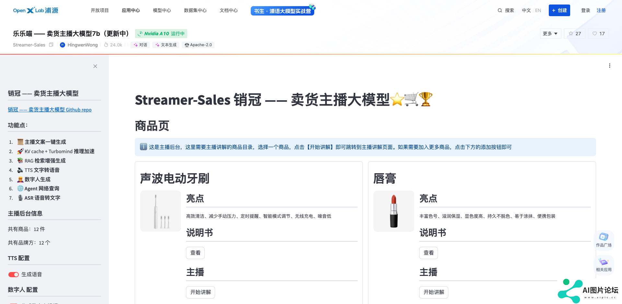Open the 模型中心 menu

[x=162, y=10]
